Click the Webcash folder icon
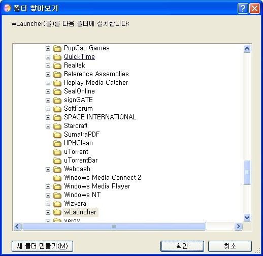 click(x=57, y=169)
